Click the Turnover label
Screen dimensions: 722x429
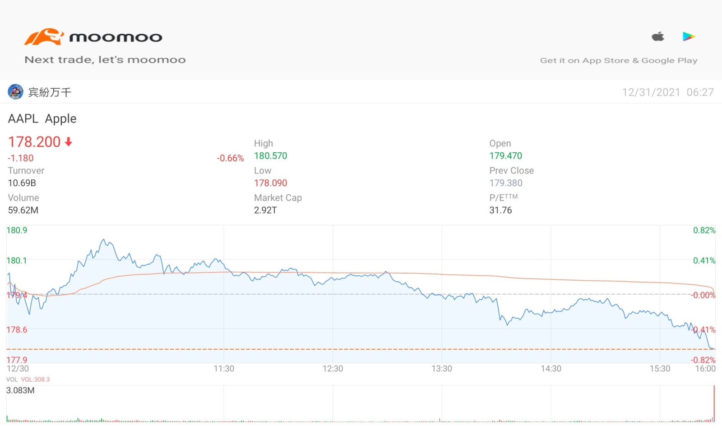coord(26,171)
